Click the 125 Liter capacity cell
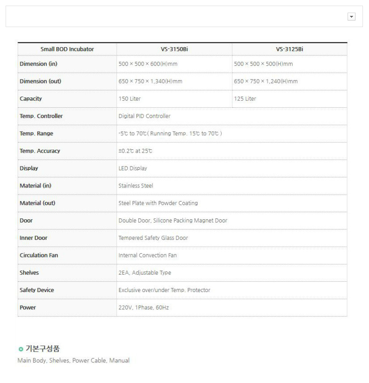This screenshot has width=369, height=383. click(x=289, y=99)
